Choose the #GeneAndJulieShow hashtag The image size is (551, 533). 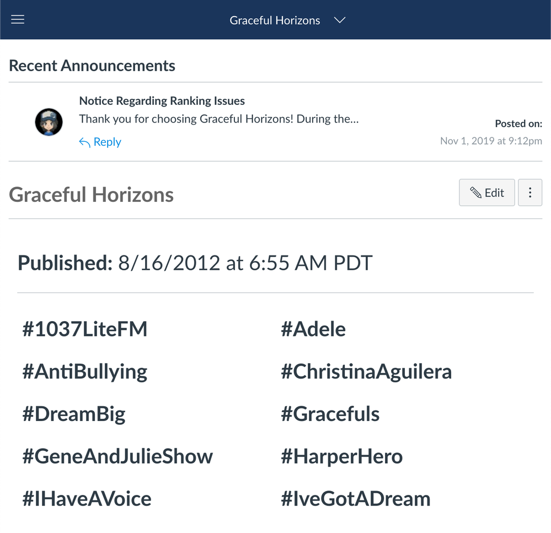tap(117, 456)
